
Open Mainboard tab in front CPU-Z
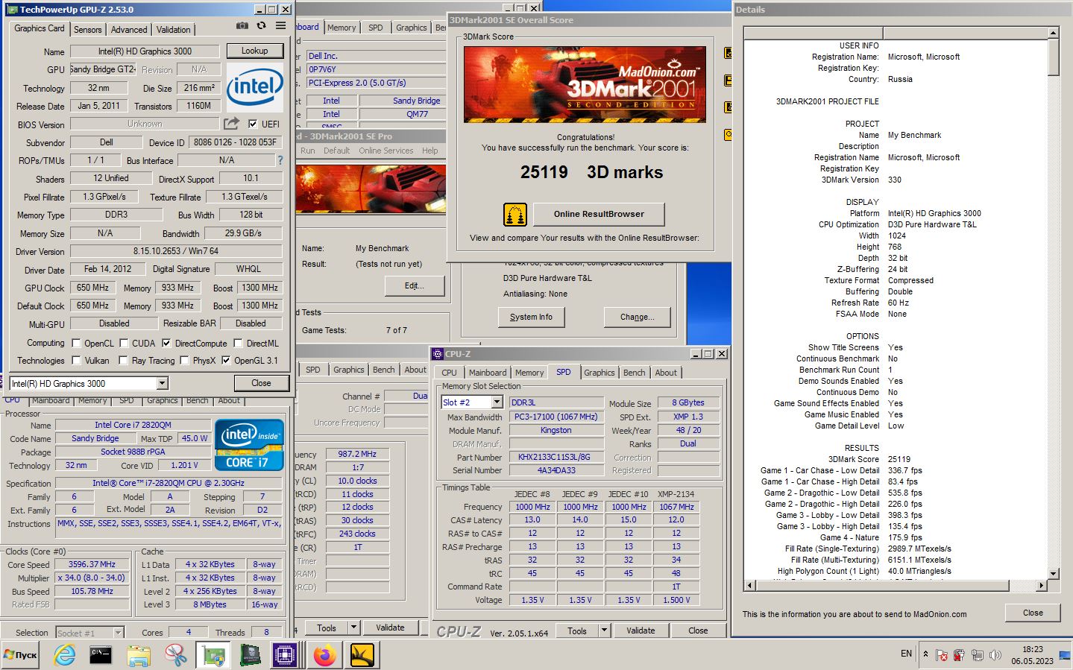[x=488, y=373]
